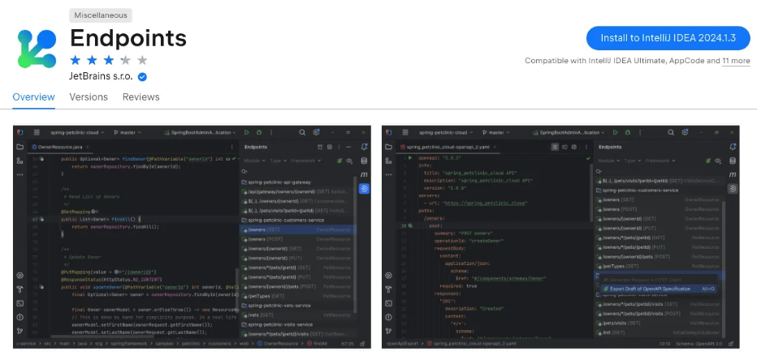The width and height of the screenshot is (757, 360).
Task: Select /init [GET] endpoint in right screenshot
Action: 658,332
